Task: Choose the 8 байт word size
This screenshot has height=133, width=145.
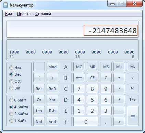Action: (x=18, y=100)
